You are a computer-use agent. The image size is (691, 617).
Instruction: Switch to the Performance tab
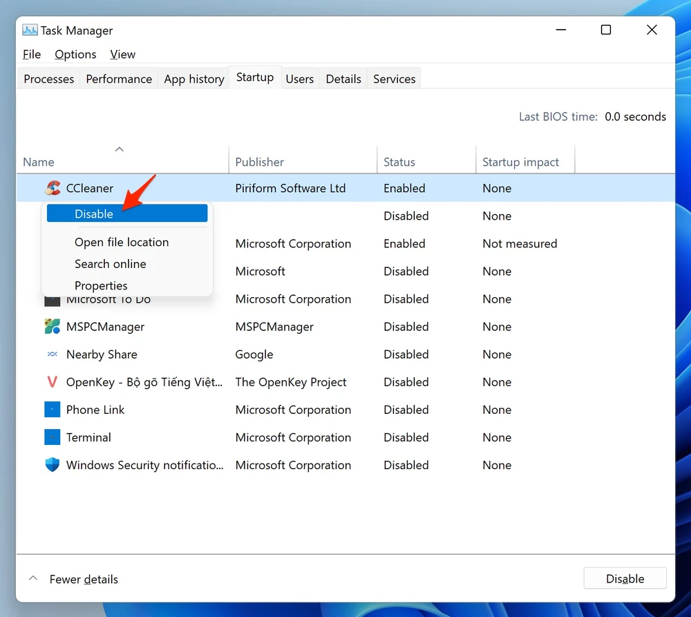coord(118,78)
